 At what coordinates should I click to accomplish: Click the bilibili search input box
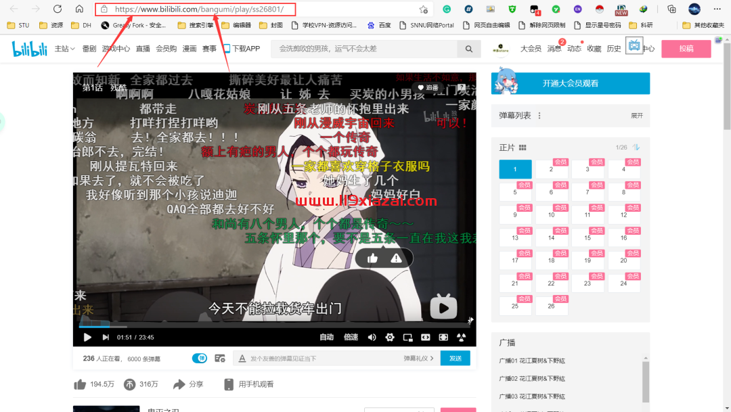tap(365, 49)
